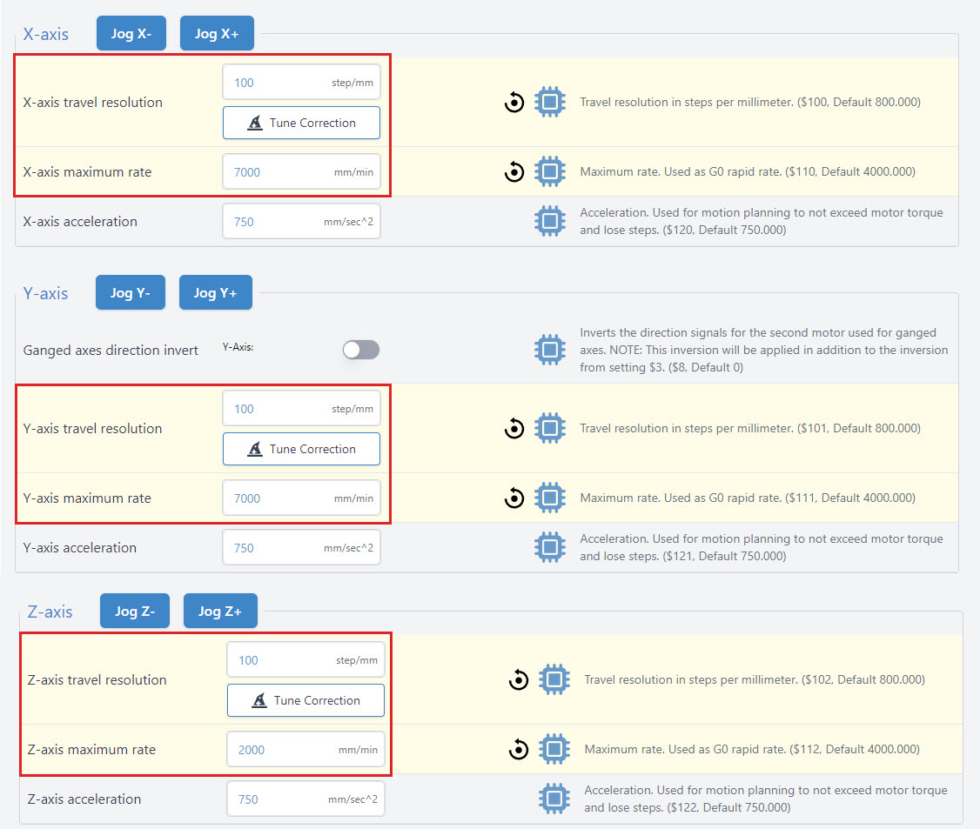Click chip icon beside X-axis maximum rate
Screen dimensions: 980x829
(x=549, y=172)
